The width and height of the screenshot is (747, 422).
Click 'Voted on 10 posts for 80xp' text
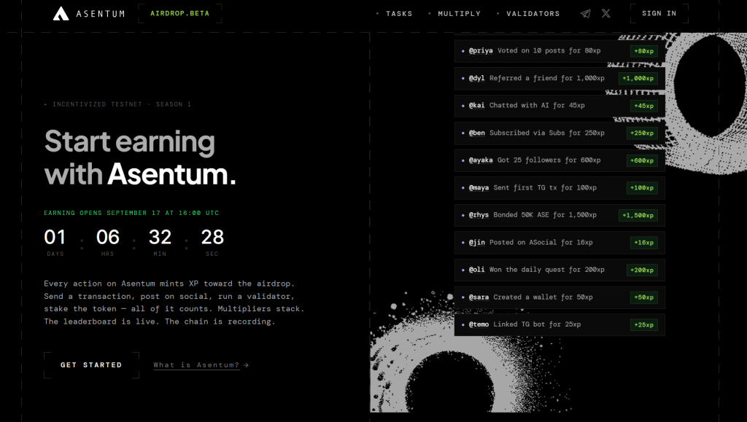pos(549,51)
